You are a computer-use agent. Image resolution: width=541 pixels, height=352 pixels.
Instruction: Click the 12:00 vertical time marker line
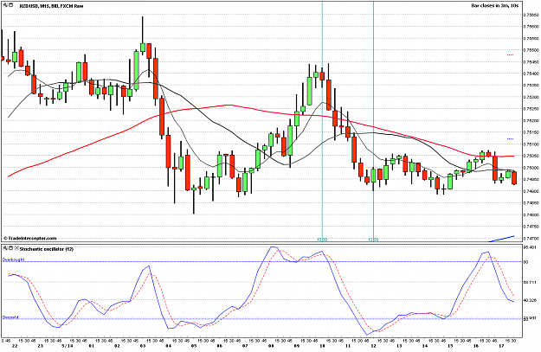(x=373, y=121)
